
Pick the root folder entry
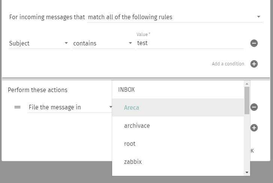[x=130, y=144]
